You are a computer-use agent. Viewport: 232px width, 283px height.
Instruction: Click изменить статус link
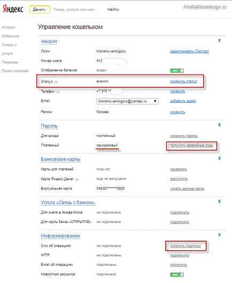click(x=183, y=81)
